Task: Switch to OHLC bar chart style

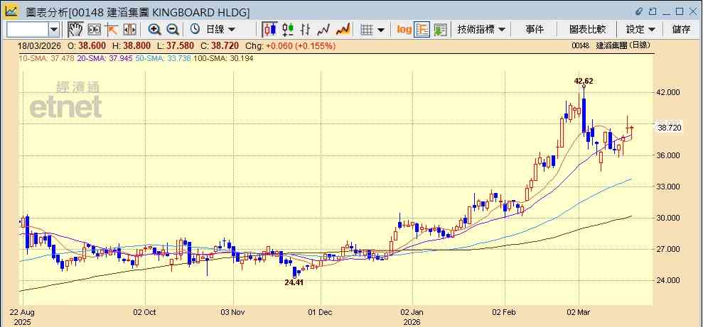Action: 306,30
